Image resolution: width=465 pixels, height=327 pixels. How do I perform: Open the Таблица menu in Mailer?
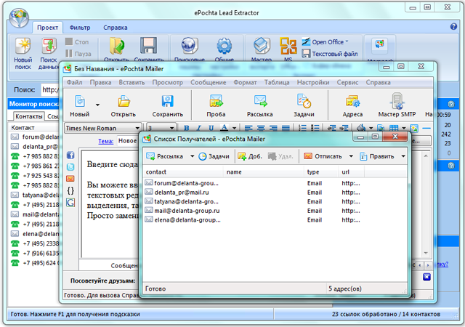[277, 82]
